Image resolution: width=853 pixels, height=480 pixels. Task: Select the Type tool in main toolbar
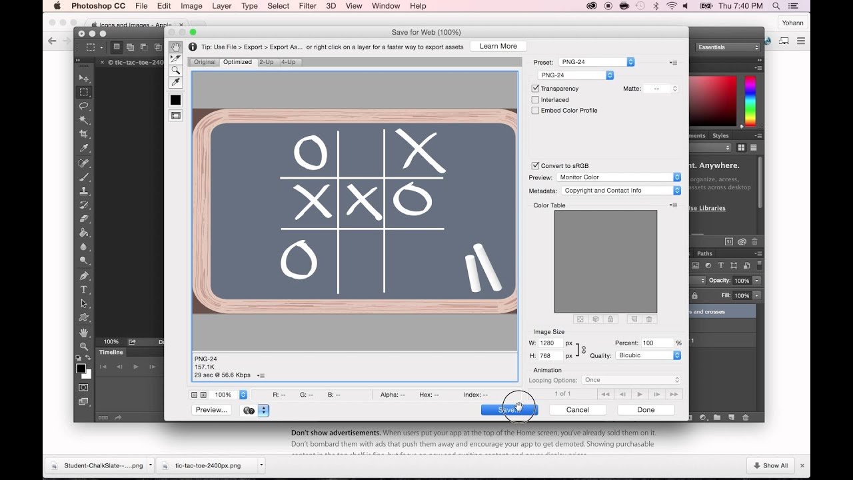coord(84,289)
